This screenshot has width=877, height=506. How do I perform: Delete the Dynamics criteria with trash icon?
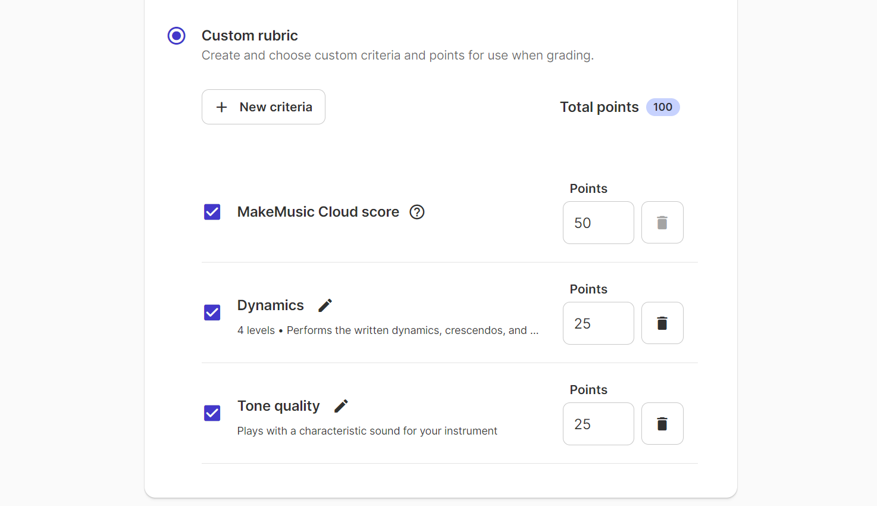coord(662,323)
